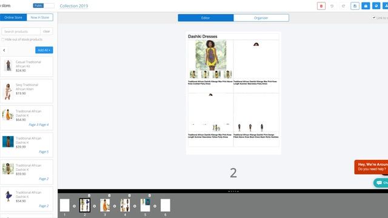Screen dimensions: 388x218
Task: Open the chat bubble widget
Action: tap(381, 183)
